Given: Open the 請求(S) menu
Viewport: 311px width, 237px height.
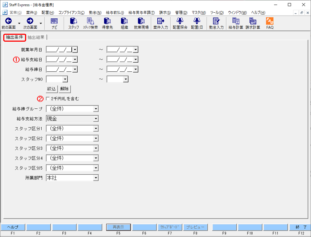Looking at the screenshot, I should (165, 12).
